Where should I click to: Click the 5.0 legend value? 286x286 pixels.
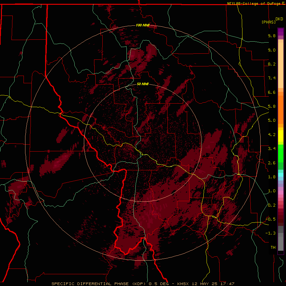pyautogui.click(x=272, y=120)
